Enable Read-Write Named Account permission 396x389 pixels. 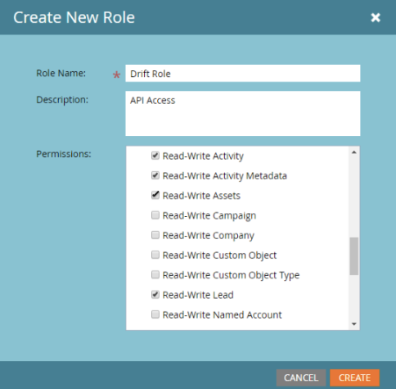[155, 314]
